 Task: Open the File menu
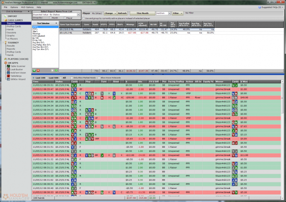click(x=5, y=7)
